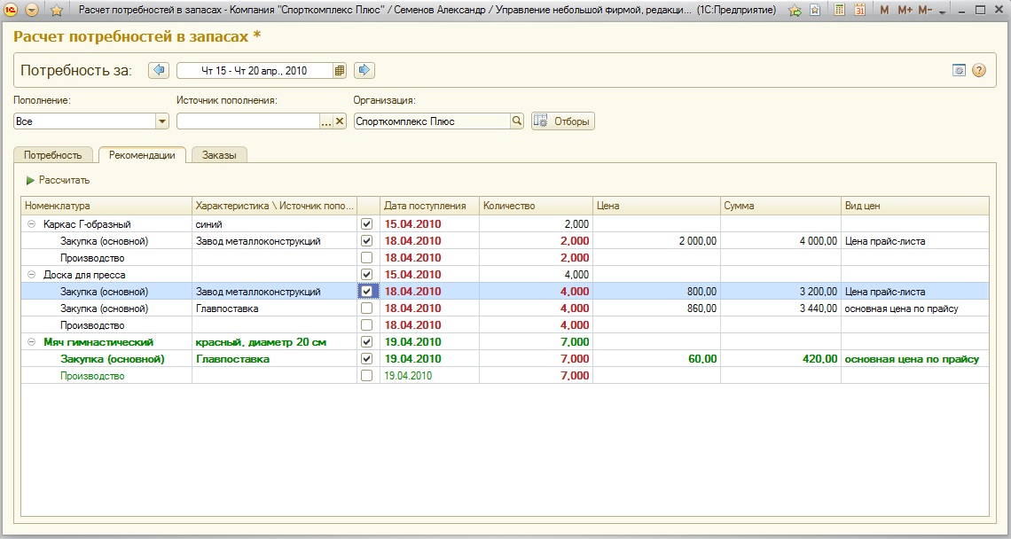
Task: Click the Отборы filters button
Action: [x=563, y=121]
